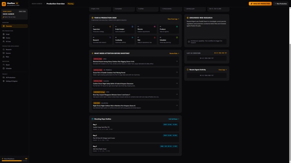The width and height of the screenshot is (291, 163).
Task: Open the Full Call Sheet link
Action: pos(174,119)
